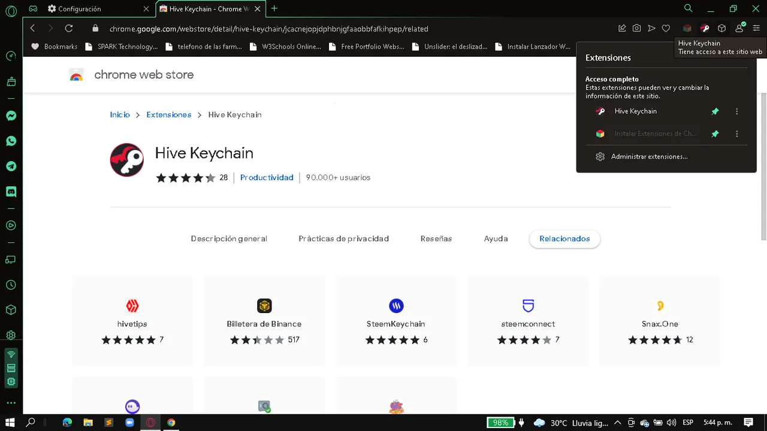Open File Explorer from the taskbar
767x431 pixels.
88,422
